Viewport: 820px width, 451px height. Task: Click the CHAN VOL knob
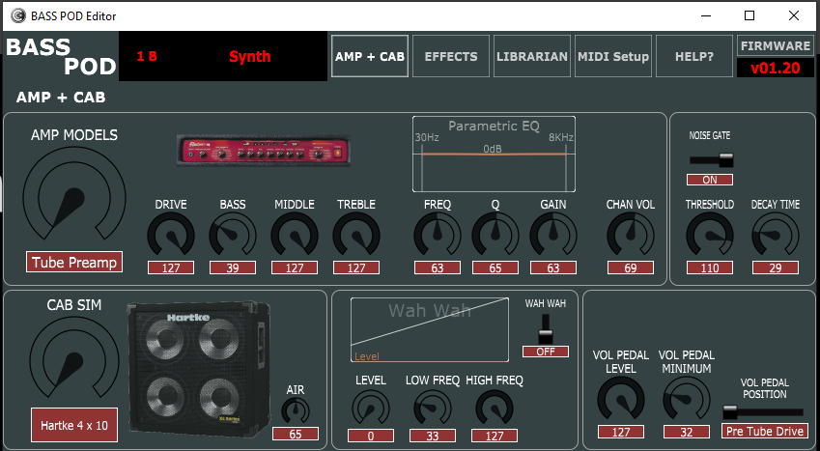(630, 236)
